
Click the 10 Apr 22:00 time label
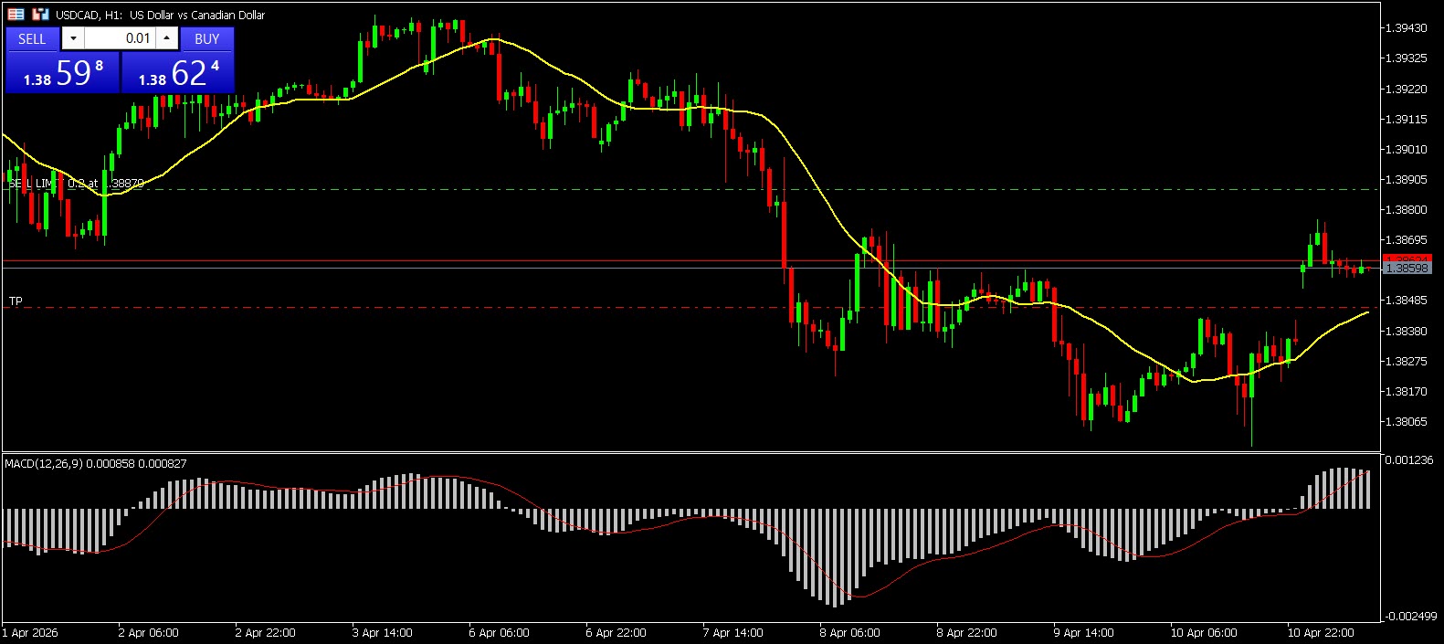click(x=1321, y=633)
